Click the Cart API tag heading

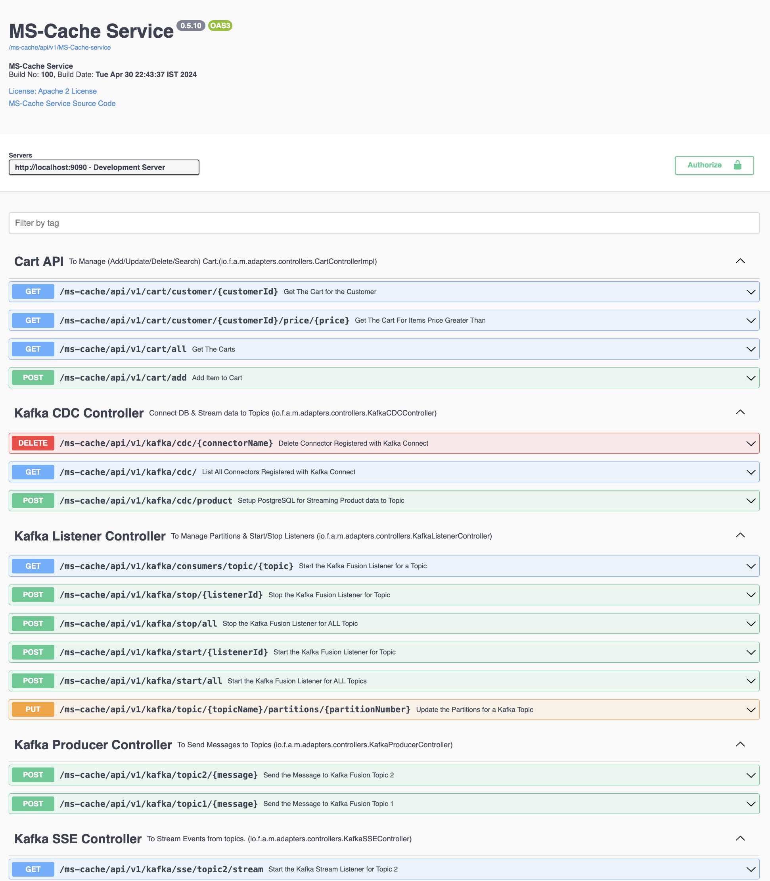tap(39, 262)
